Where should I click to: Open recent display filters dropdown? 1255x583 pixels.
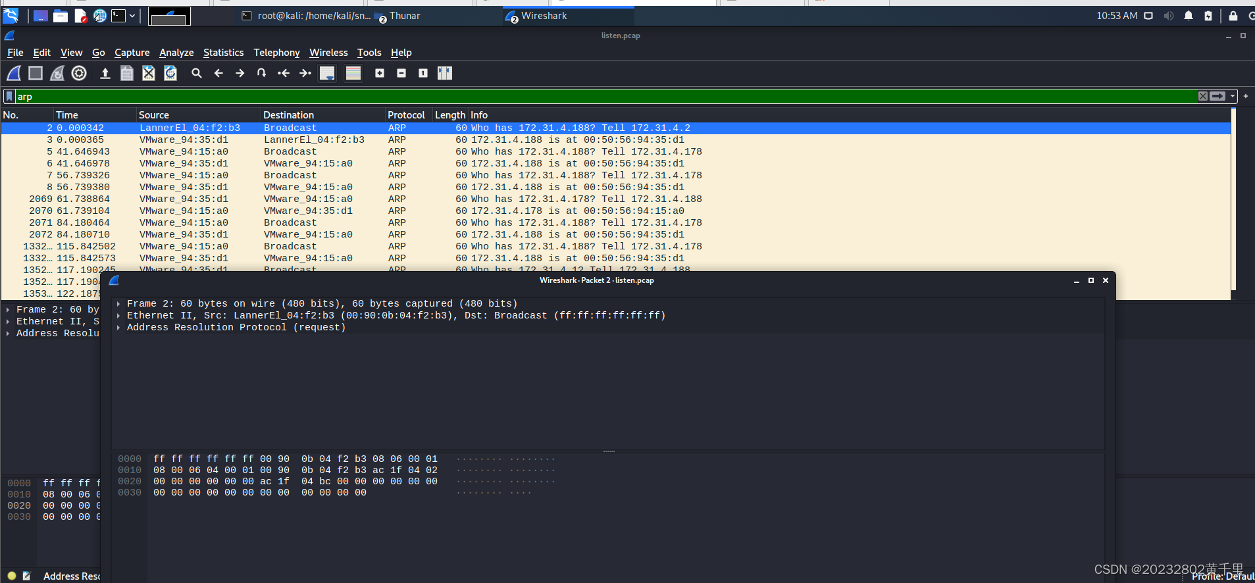click(1233, 96)
